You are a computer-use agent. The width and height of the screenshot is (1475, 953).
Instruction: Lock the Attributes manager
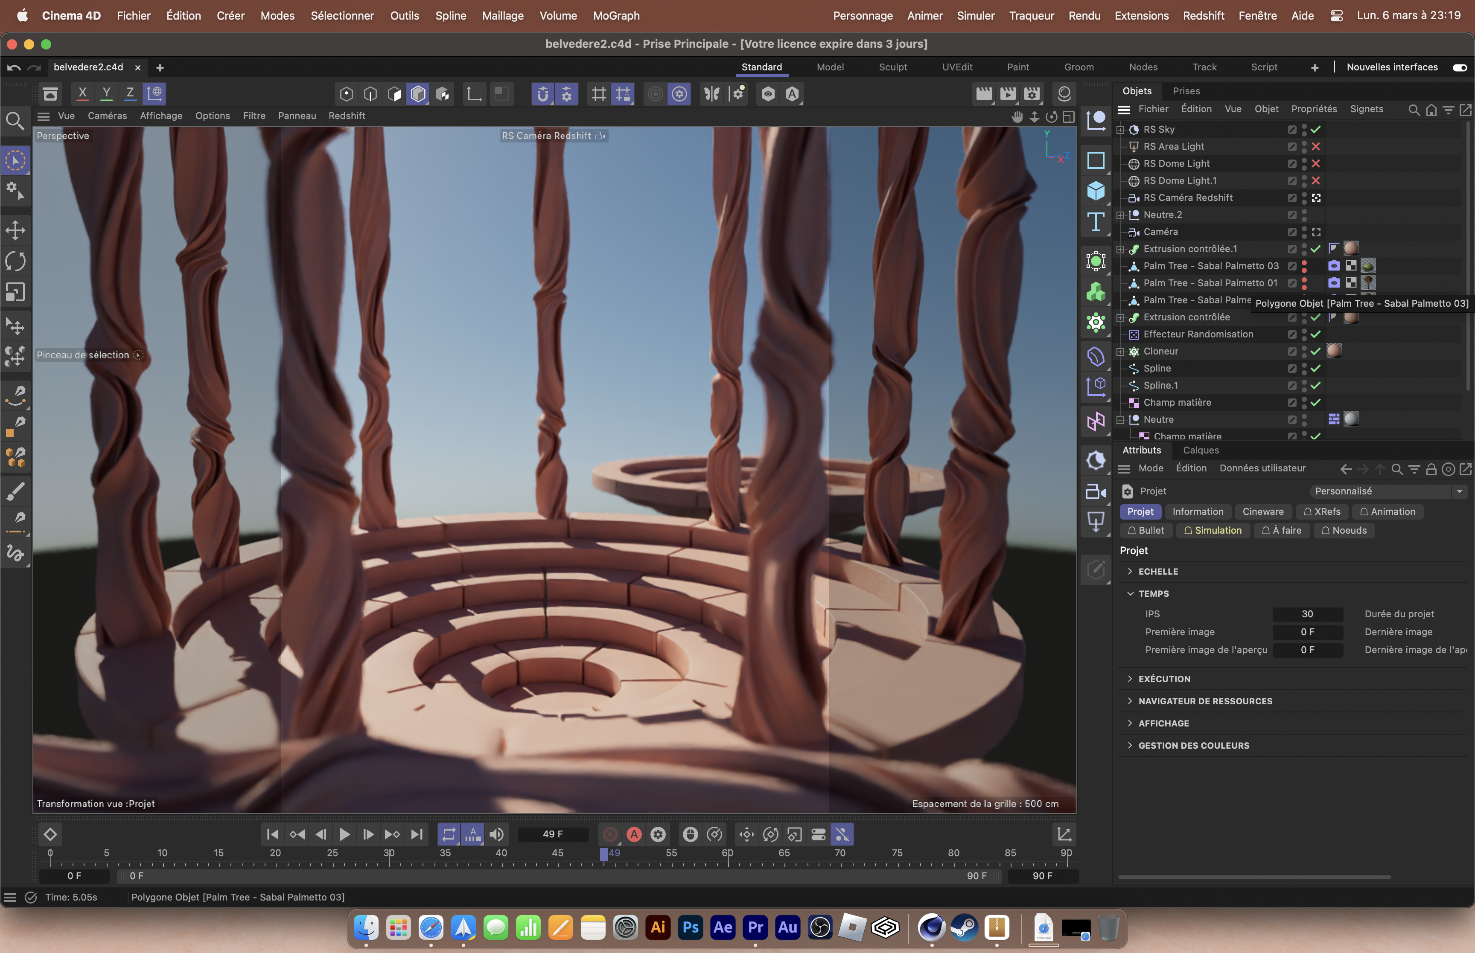1431,469
